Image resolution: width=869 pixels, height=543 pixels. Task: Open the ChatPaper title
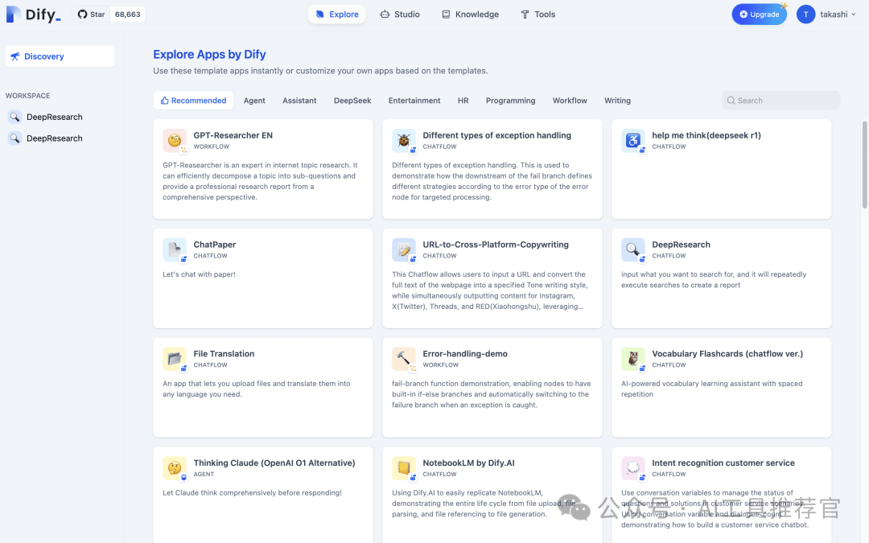point(215,245)
